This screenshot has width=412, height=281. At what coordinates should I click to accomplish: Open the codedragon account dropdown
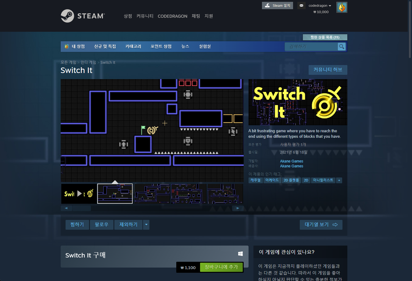point(320,5)
